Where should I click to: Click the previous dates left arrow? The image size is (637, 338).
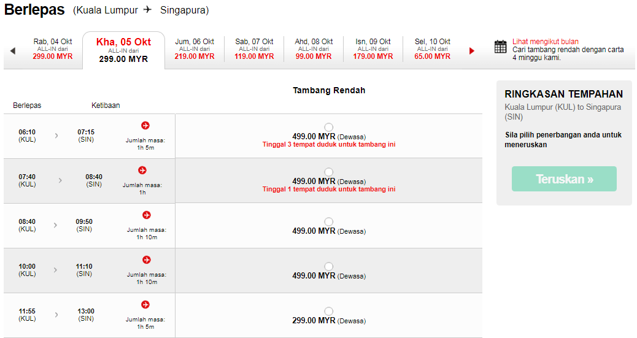pyautogui.click(x=13, y=51)
